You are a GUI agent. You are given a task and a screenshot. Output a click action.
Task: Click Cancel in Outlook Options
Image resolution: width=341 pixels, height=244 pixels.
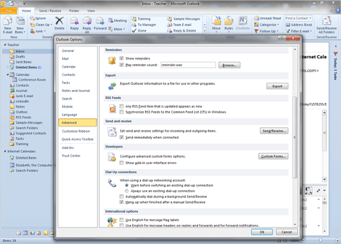pyautogui.click(x=287, y=232)
